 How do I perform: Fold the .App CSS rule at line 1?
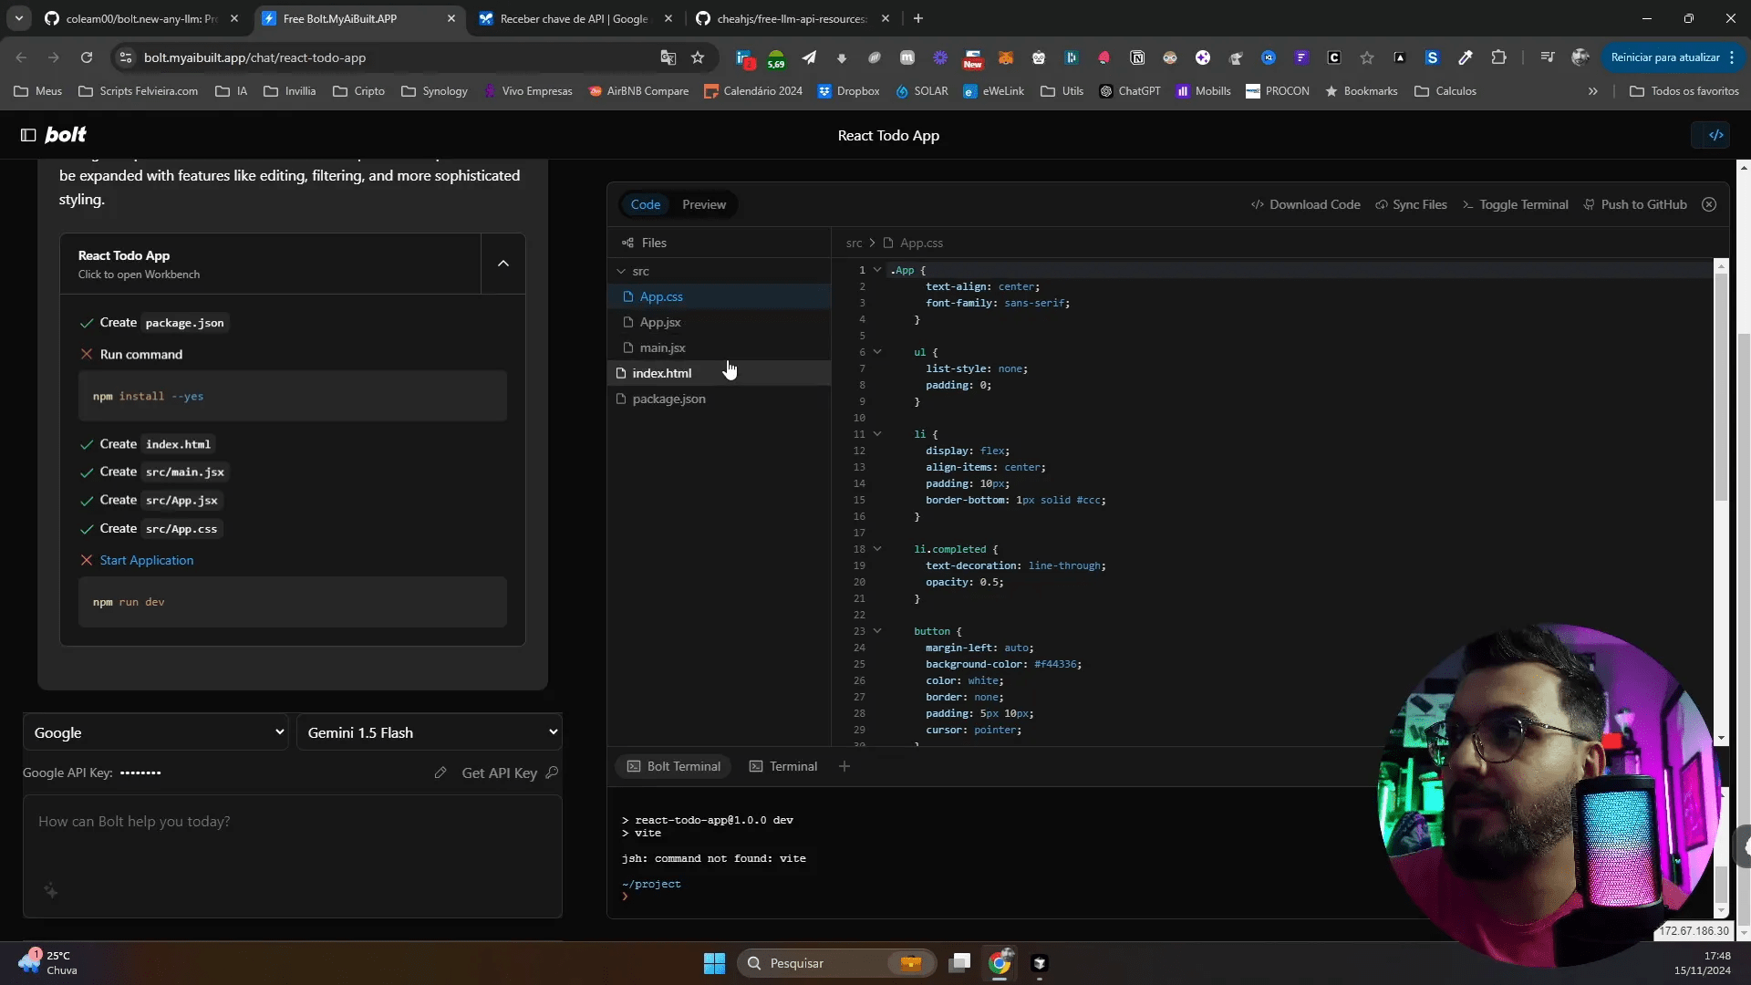877,270
